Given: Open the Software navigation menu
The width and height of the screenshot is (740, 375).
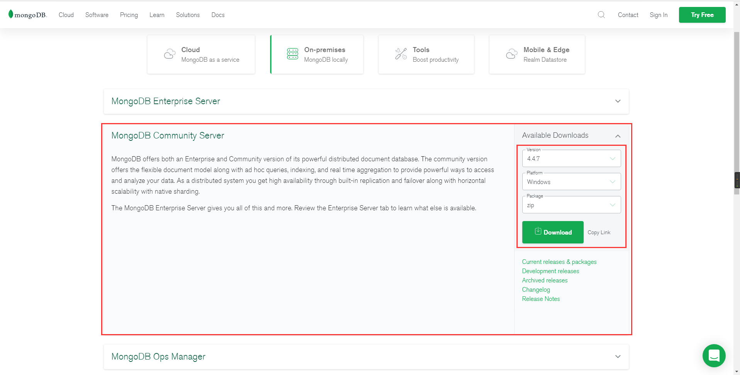Looking at the screenshot, I should coord(97,15).
